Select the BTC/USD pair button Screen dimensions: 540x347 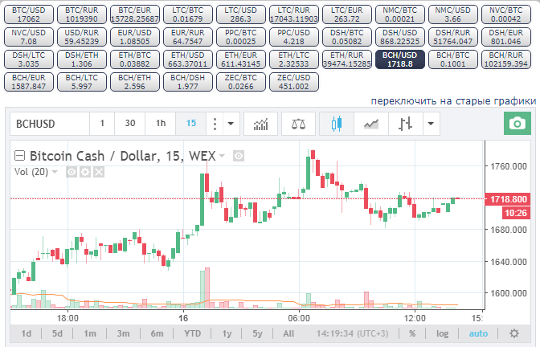29,14
